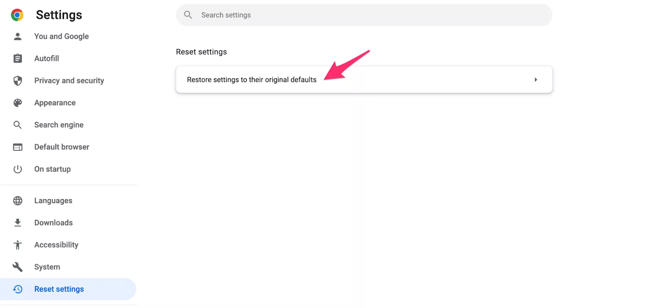Click the Chrome logo icon
651x308 pixels.
(x=17, y=15)
